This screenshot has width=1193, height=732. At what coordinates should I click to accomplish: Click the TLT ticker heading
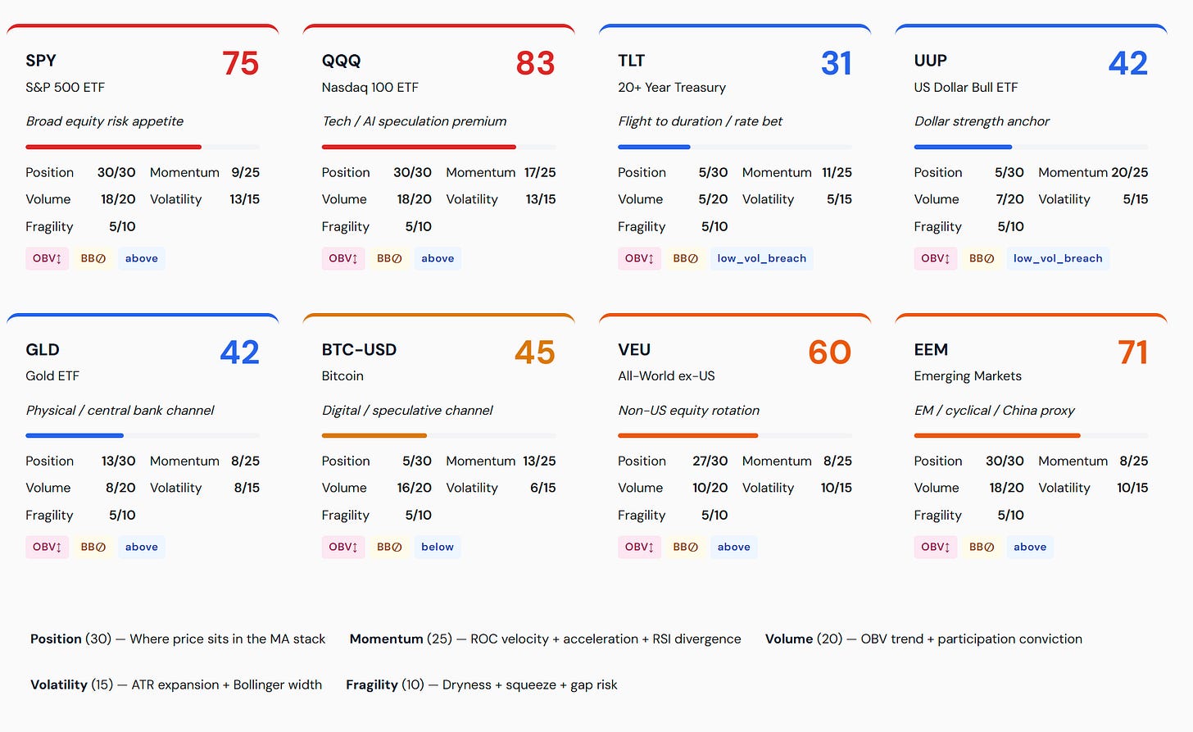pyautogui.click(x=632, y=61)
